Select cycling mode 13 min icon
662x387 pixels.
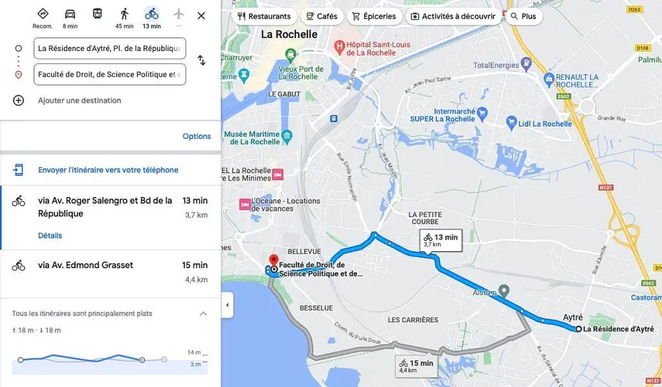coord(152,15)
